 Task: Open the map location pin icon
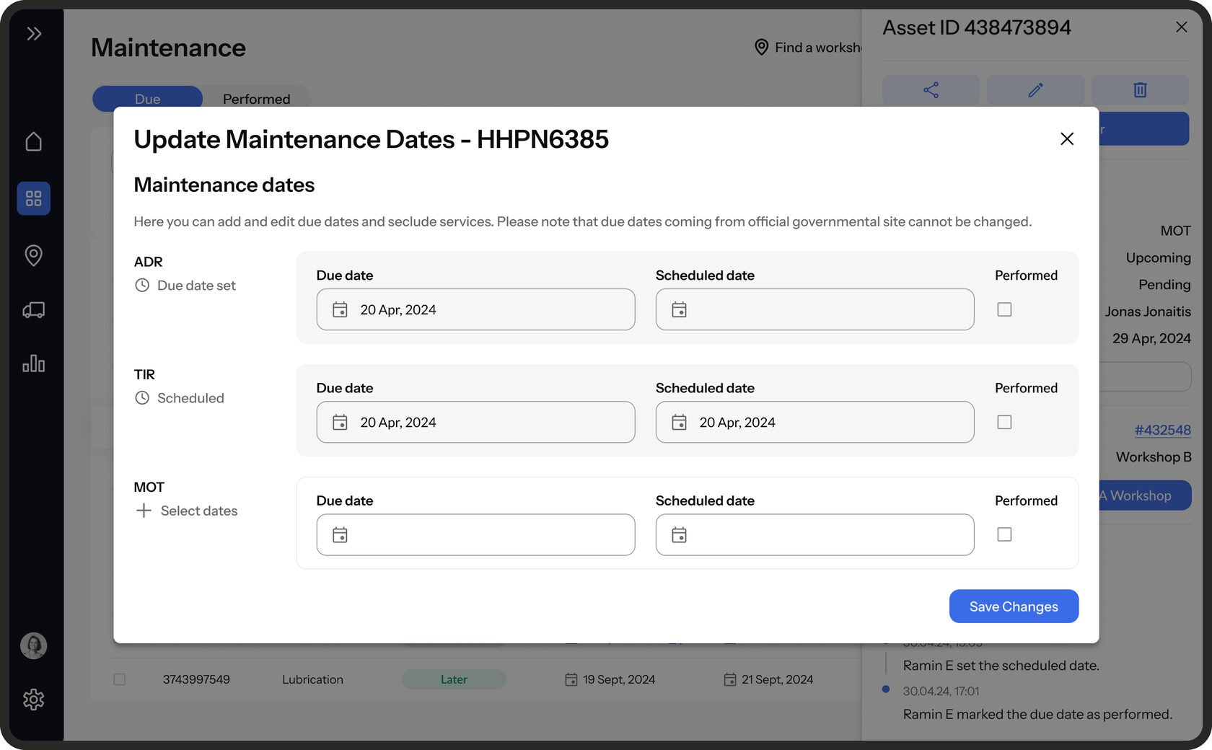click(34, 255)
